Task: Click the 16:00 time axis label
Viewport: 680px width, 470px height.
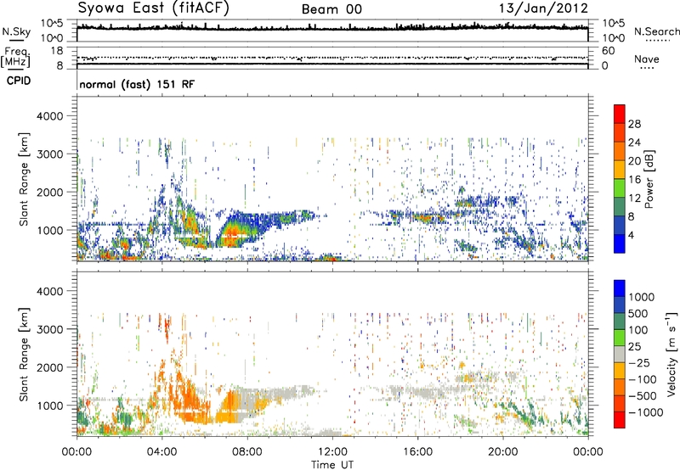Action: [417, 452]
